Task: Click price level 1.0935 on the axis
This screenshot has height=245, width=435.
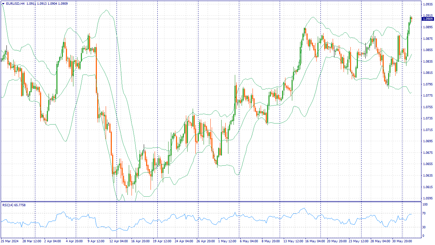Action: (x=428, y=4)
